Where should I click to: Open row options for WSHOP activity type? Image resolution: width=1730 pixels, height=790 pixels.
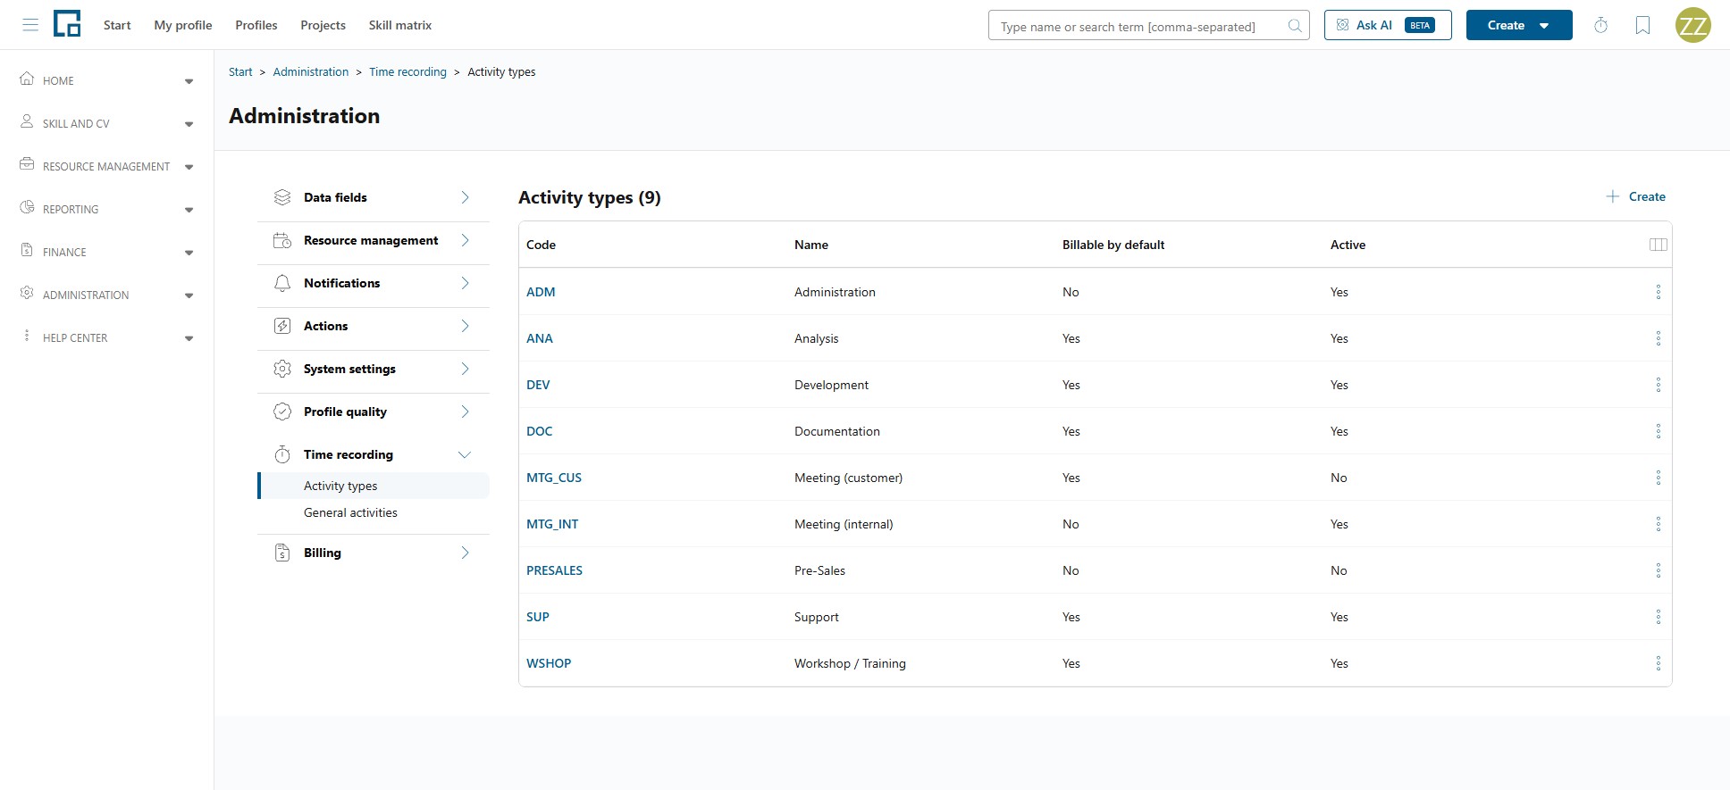1658,663
